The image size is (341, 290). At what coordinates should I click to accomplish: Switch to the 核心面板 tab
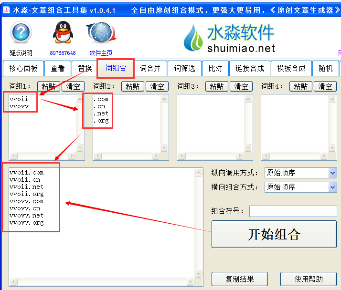coord(23,68)
